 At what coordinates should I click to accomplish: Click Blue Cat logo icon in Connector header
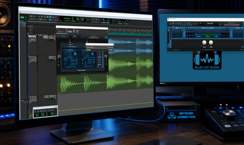(106, 37)
